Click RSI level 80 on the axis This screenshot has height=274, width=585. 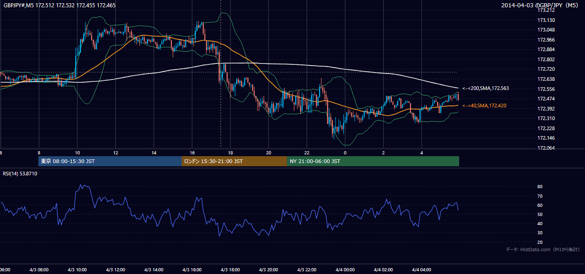540,187
